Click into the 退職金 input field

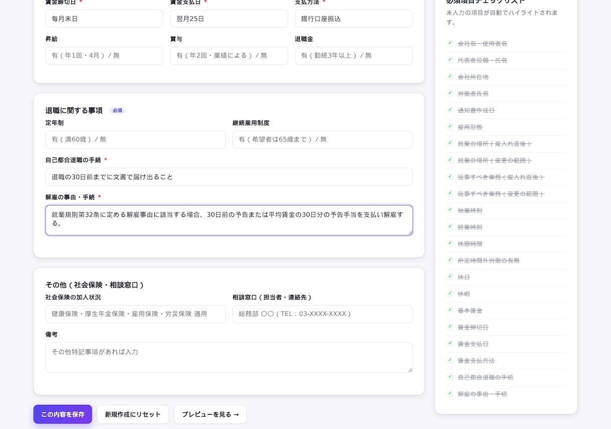354,55
